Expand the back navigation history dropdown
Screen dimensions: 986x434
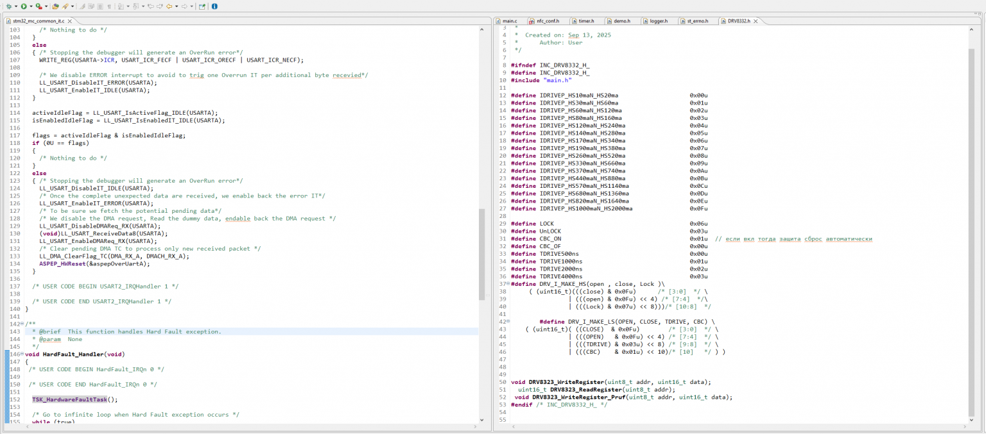tap(177, 6)
